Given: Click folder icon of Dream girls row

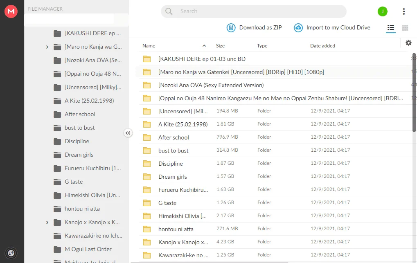Looking at the screenshot, I should pos(147,177).
